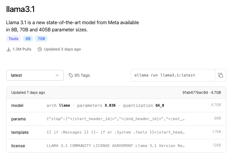Viewport: 235px width, 161px height.
Task: Open the params file row
Action: pos(116,119)
